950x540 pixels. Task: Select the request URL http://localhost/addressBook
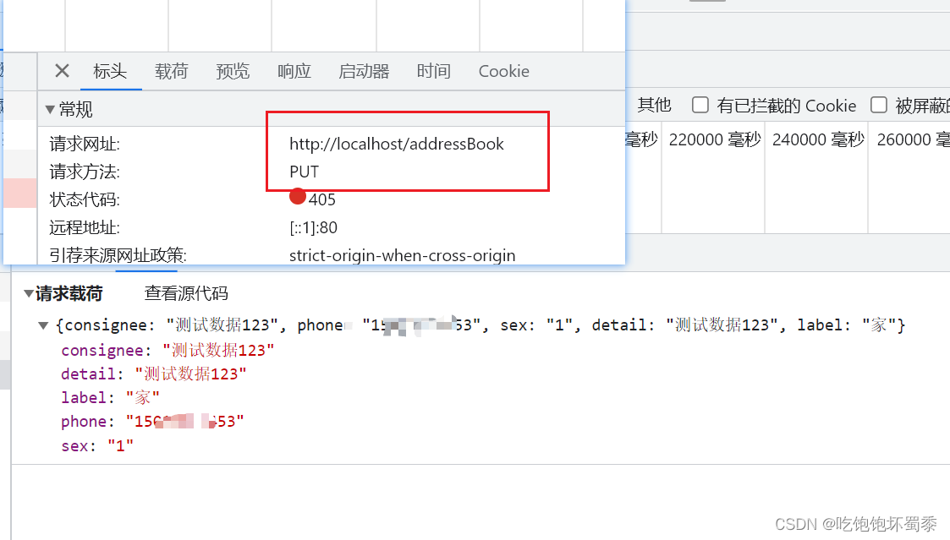(397, 144)
